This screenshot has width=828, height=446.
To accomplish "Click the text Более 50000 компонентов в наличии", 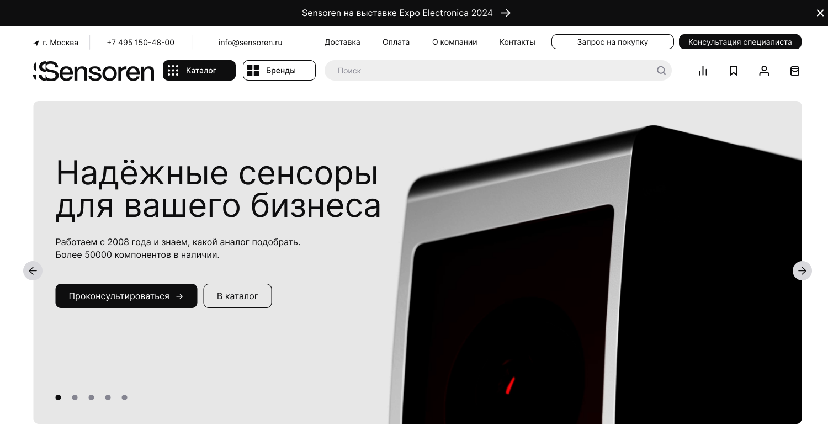I will pyautogui.click(x=137, y=255).
